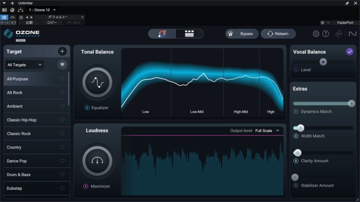Click the crossed arrows icon beside help
The image size is (360, 202).
pos(338,34)
